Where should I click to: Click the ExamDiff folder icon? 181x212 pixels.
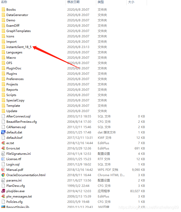point(3,26)
